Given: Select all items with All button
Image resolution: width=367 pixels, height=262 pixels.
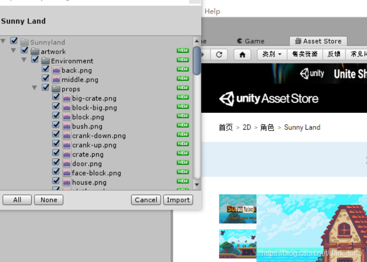Looking at the screenshot, I should pyautogui.click(x=17, y=200).
